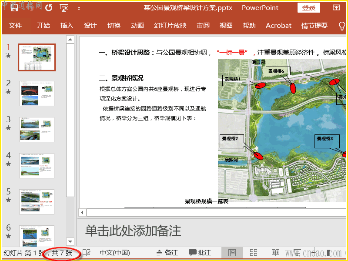Image resolution: width=348 pixels, height=261 pixels.
Task: Click the zoom slider handle in status bar
Action: 328,253
